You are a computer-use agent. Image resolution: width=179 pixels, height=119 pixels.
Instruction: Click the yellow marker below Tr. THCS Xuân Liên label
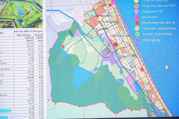pos(113,39)
